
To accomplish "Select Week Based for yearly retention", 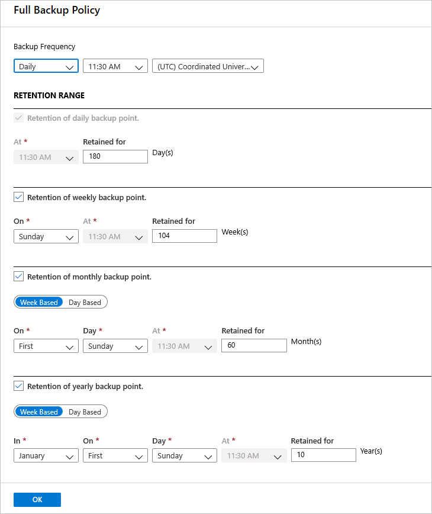I will pos(39,411).
